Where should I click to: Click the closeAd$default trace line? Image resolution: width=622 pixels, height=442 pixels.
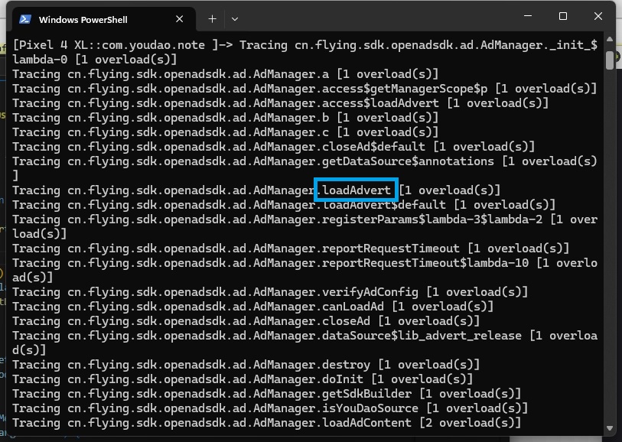pos(273,147)
